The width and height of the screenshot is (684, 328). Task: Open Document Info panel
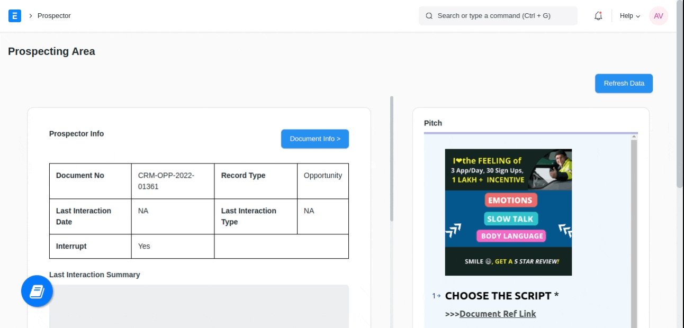coord(315,139)
